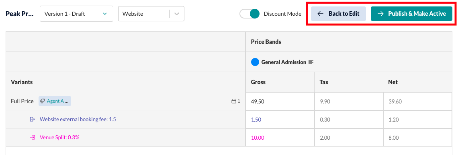The height and width of the screenshot is (155, 458).
Task: Click the chevron arrow of Website selector
Action: coord(177,14)
